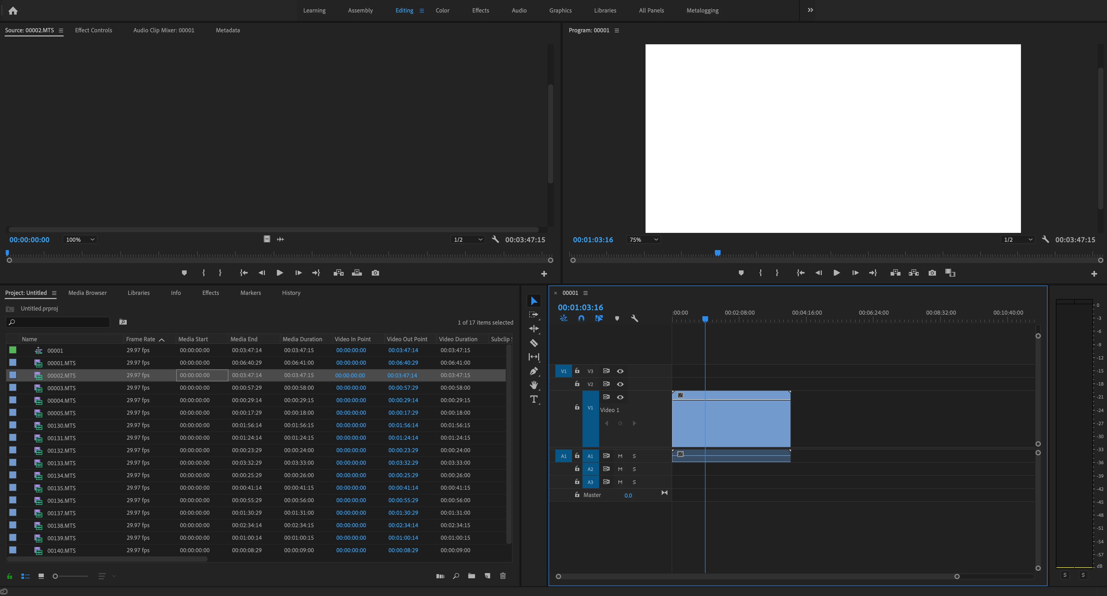This screenshot has height=596, width=1107.
Task: Mute audio track A2
Action: [620, 469]
